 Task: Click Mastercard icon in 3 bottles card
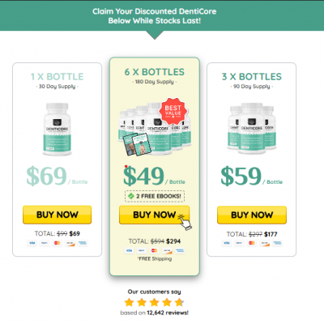tap(252, 243)
